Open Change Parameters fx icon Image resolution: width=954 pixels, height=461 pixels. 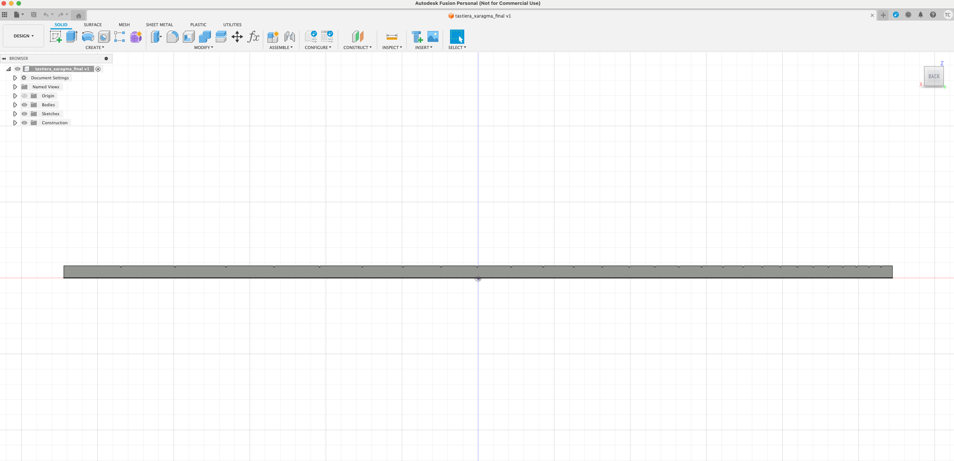pos(253,37)
